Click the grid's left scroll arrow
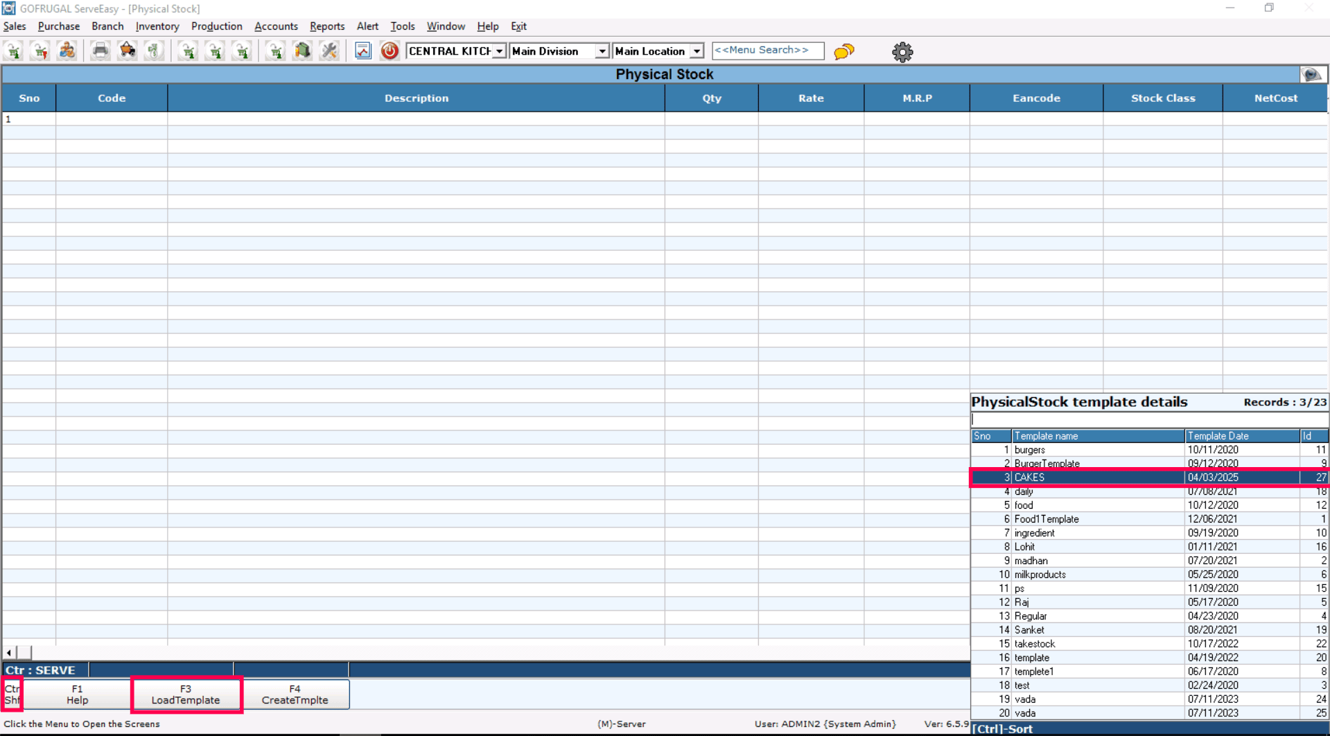 click(9, 652)
